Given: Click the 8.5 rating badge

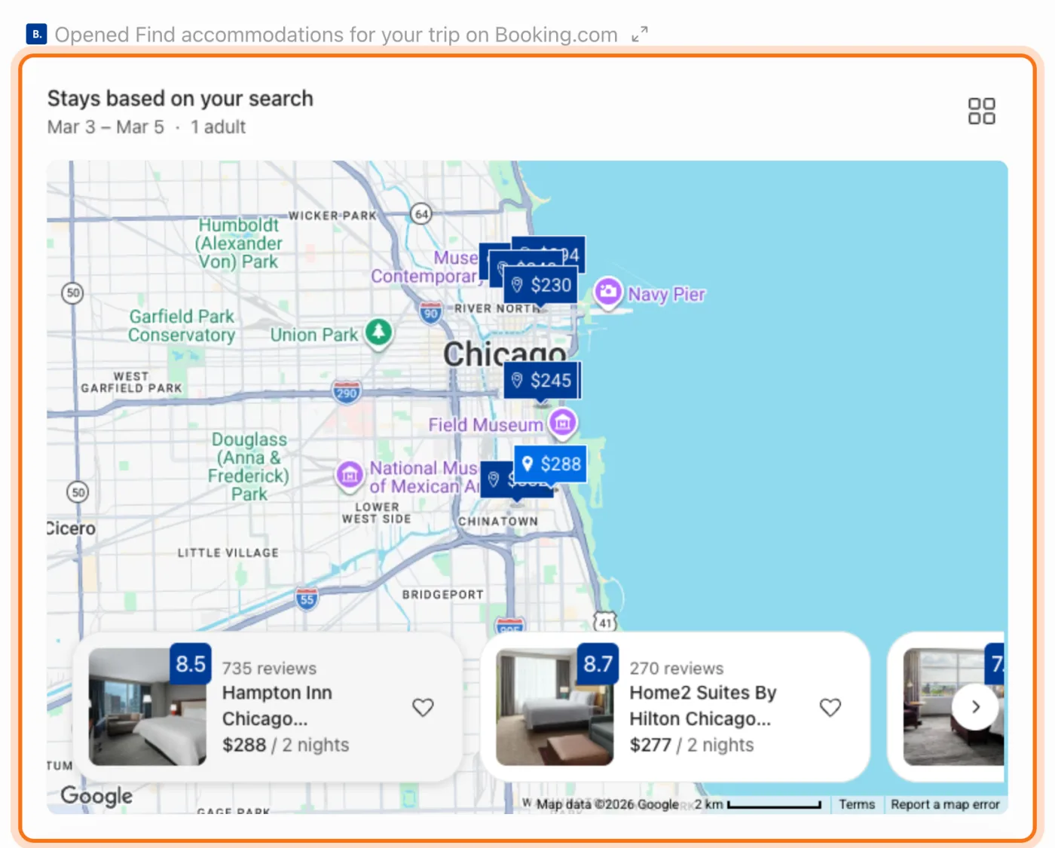Looking at the screenshot, I should [x=191, y=664].
